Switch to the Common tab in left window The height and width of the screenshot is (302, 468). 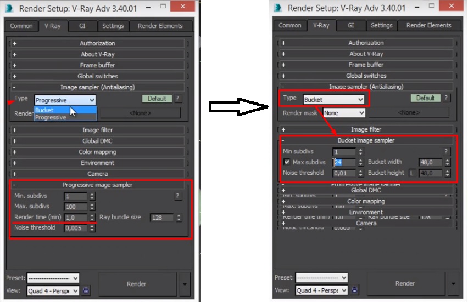(21, 26)
